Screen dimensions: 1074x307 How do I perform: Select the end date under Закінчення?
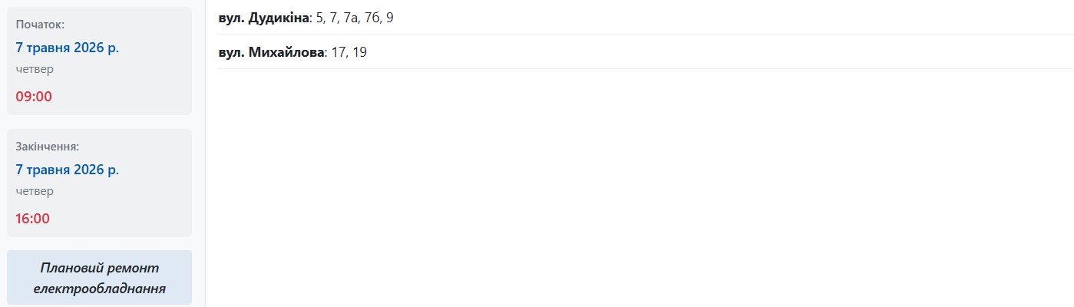pyautogui.click(x=68, y=170)
